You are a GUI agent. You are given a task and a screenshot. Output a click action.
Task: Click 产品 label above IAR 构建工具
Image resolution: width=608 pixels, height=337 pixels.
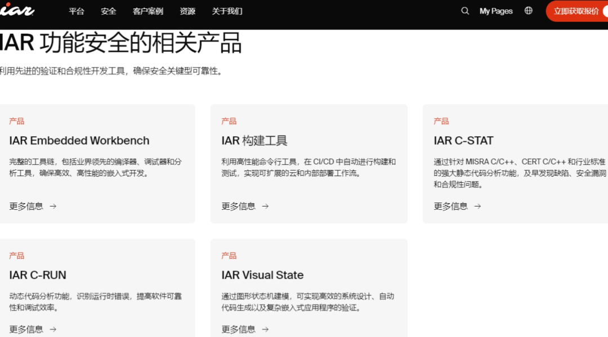[229, 122]
